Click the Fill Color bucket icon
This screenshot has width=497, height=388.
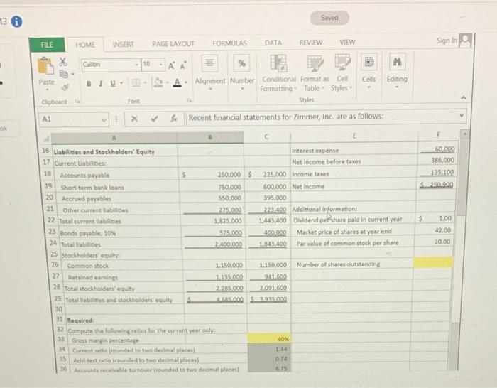[x=158, y=82]
